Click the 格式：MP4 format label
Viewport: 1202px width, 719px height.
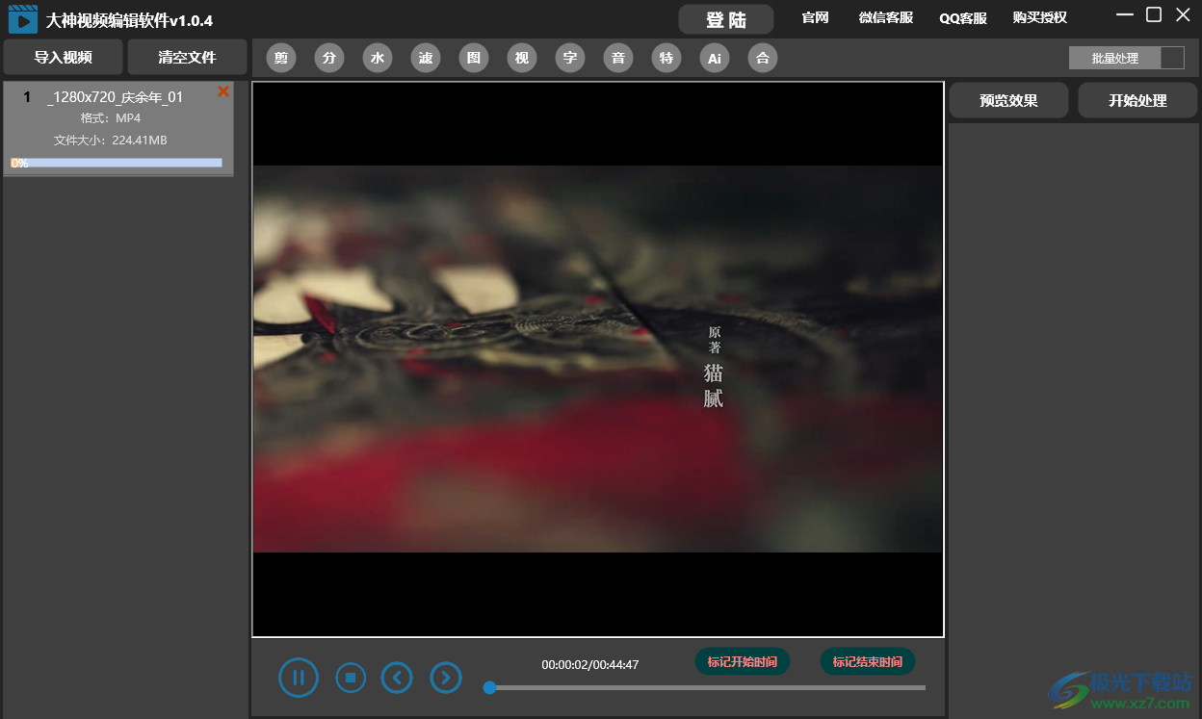(x=111, y=118)
